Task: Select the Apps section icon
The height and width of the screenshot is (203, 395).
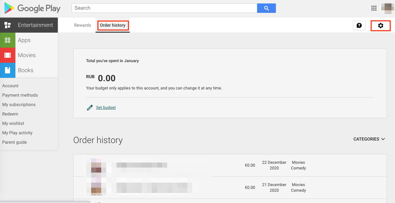Action: (x=8, y=40)
